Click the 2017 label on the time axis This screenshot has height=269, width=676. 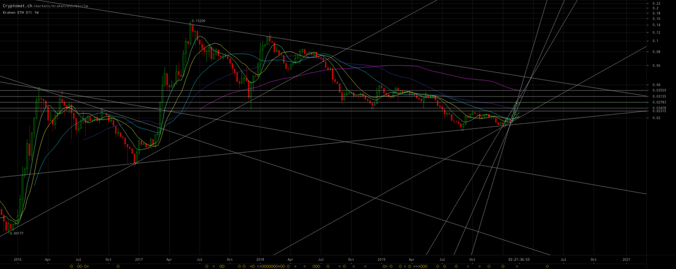[x=139, y=260]
